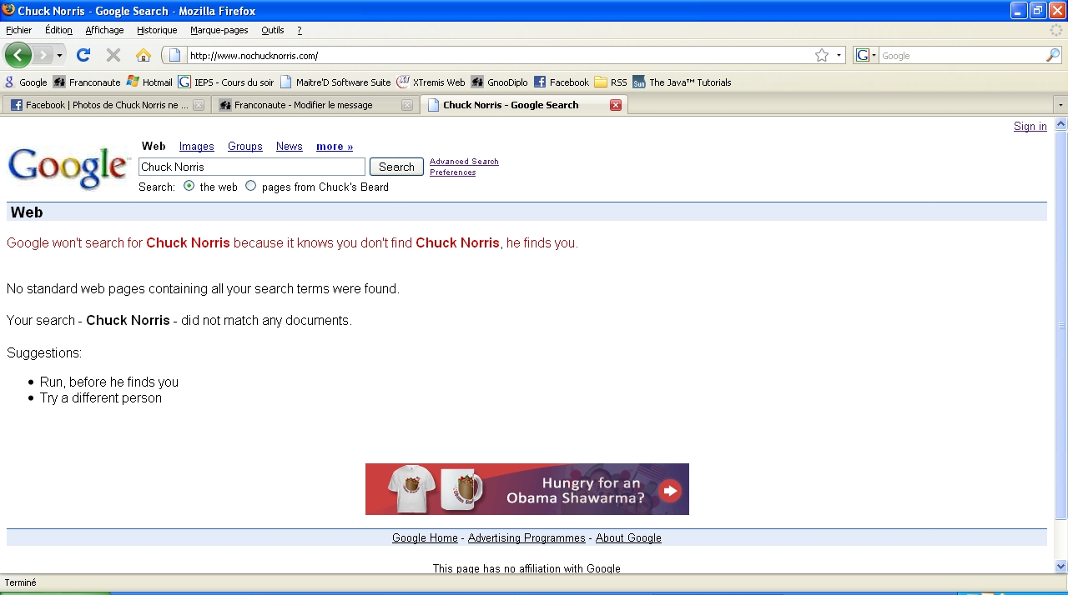Click the Obama Shawarma ad arrow button

(x=670, y=491)
